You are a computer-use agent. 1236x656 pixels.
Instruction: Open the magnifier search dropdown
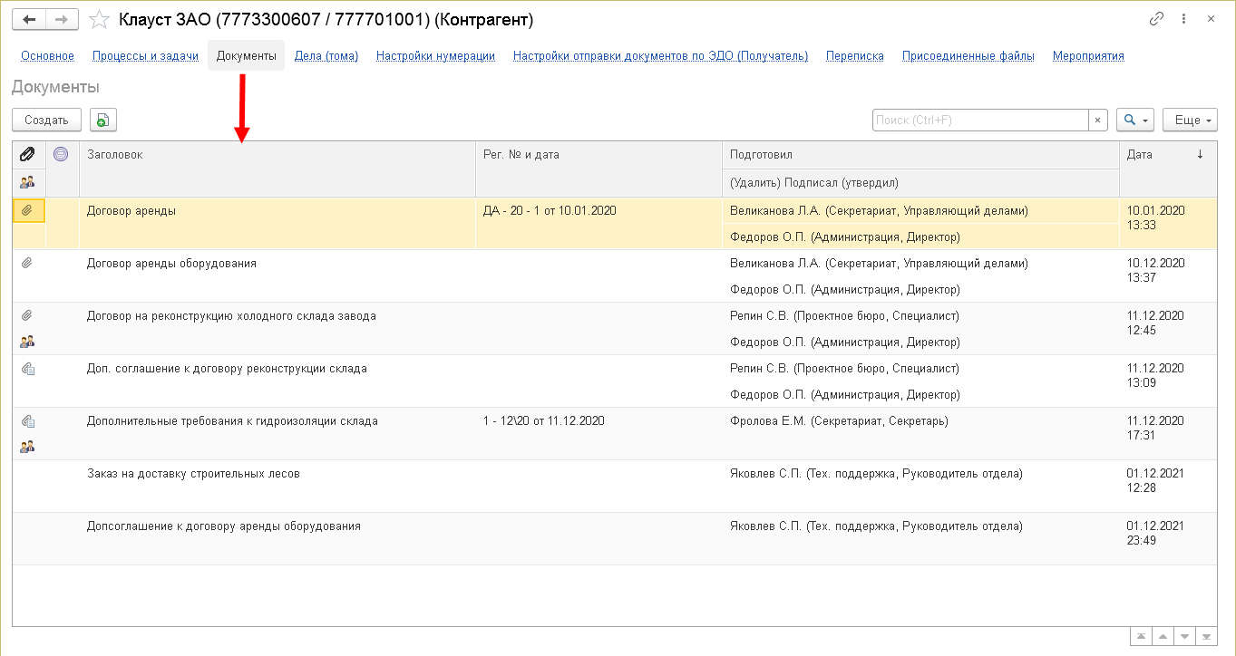coord(1135,120)
